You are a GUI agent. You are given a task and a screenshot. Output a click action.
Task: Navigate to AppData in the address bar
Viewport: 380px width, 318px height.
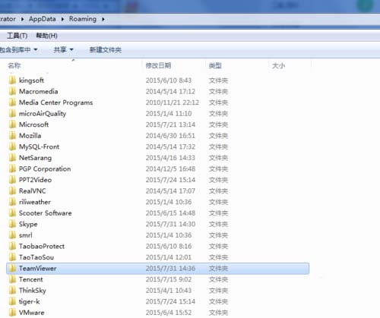(43, 19)
